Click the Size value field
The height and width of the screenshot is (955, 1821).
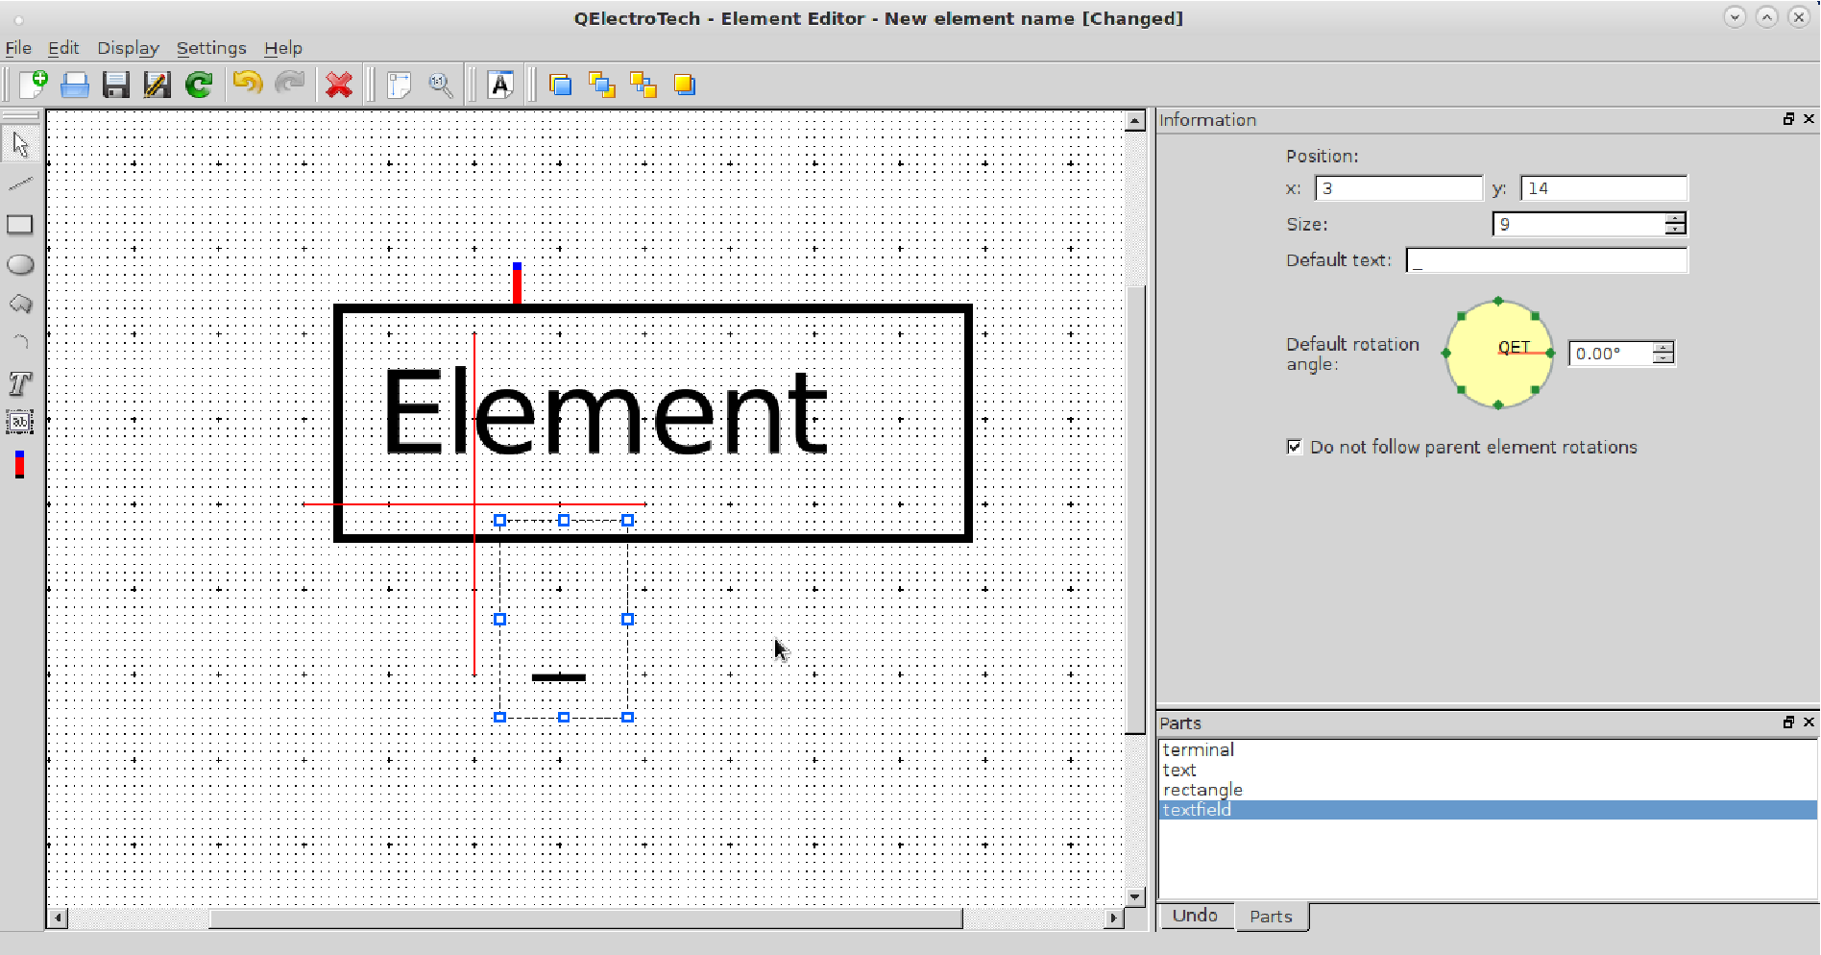pos(1579,224)
